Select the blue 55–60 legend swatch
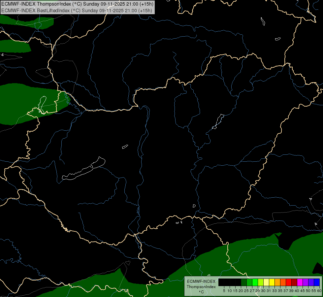The image size is (323, 297). (317, 282)
